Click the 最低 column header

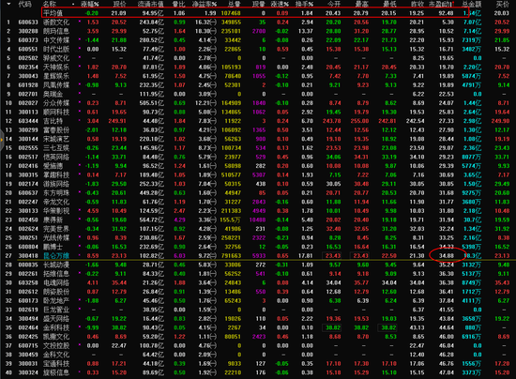tap(389, 4)
